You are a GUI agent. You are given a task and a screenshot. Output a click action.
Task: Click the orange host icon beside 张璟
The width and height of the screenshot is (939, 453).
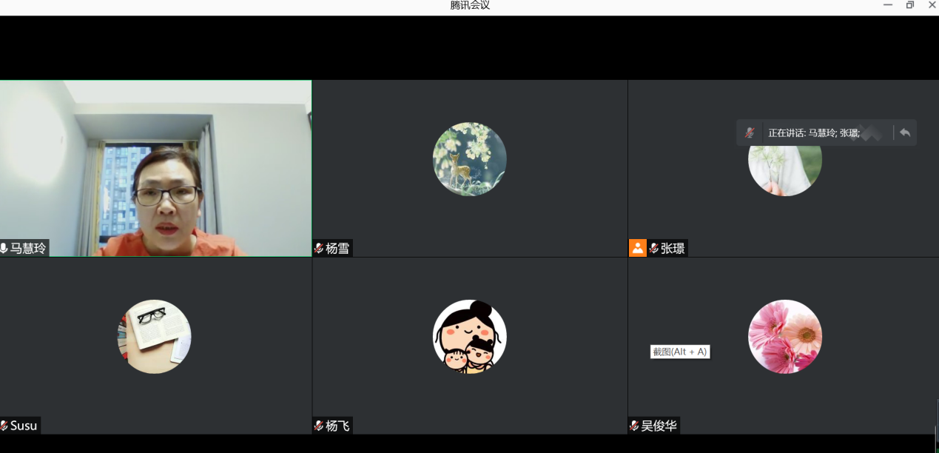(637, 249)
